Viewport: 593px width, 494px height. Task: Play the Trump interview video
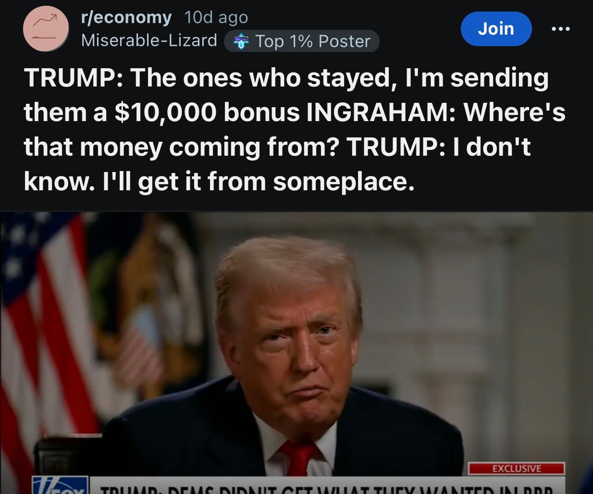pyautogui.click(x=296, y=353)
